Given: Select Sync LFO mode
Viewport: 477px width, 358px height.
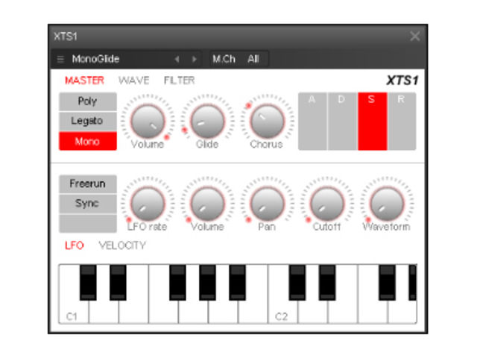Looking at the screenshot, I should click(x=88, y=204).
